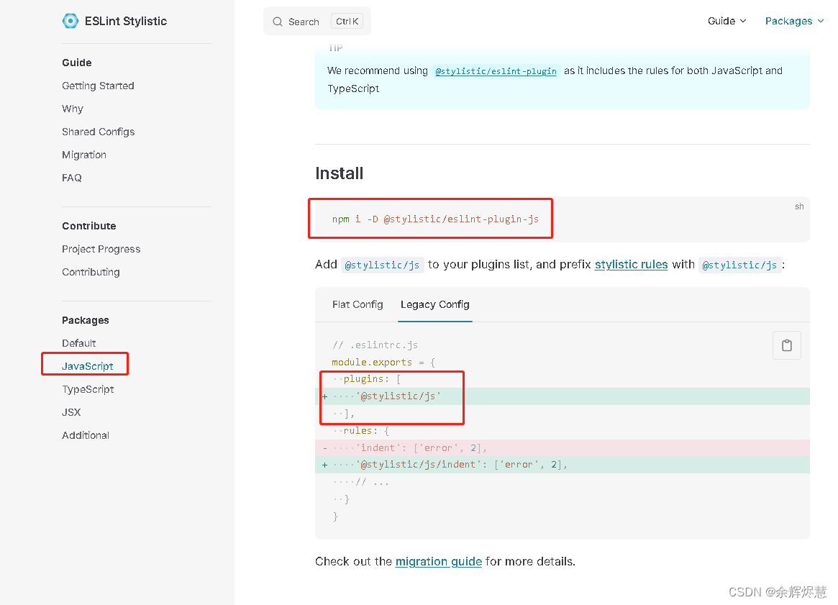Screen dimensions: 838x605
Task: Click the ESLint Stylistic logo icon
Action: [x=70, y=21]
